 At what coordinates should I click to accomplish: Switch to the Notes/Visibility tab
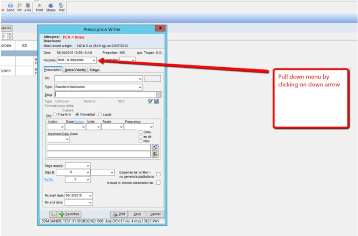click(x=75, y=70)
